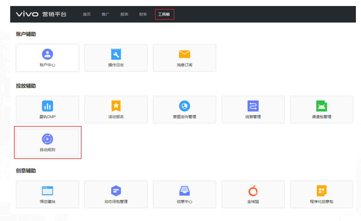Click the 账户中心 user icon

coord(47,54)
